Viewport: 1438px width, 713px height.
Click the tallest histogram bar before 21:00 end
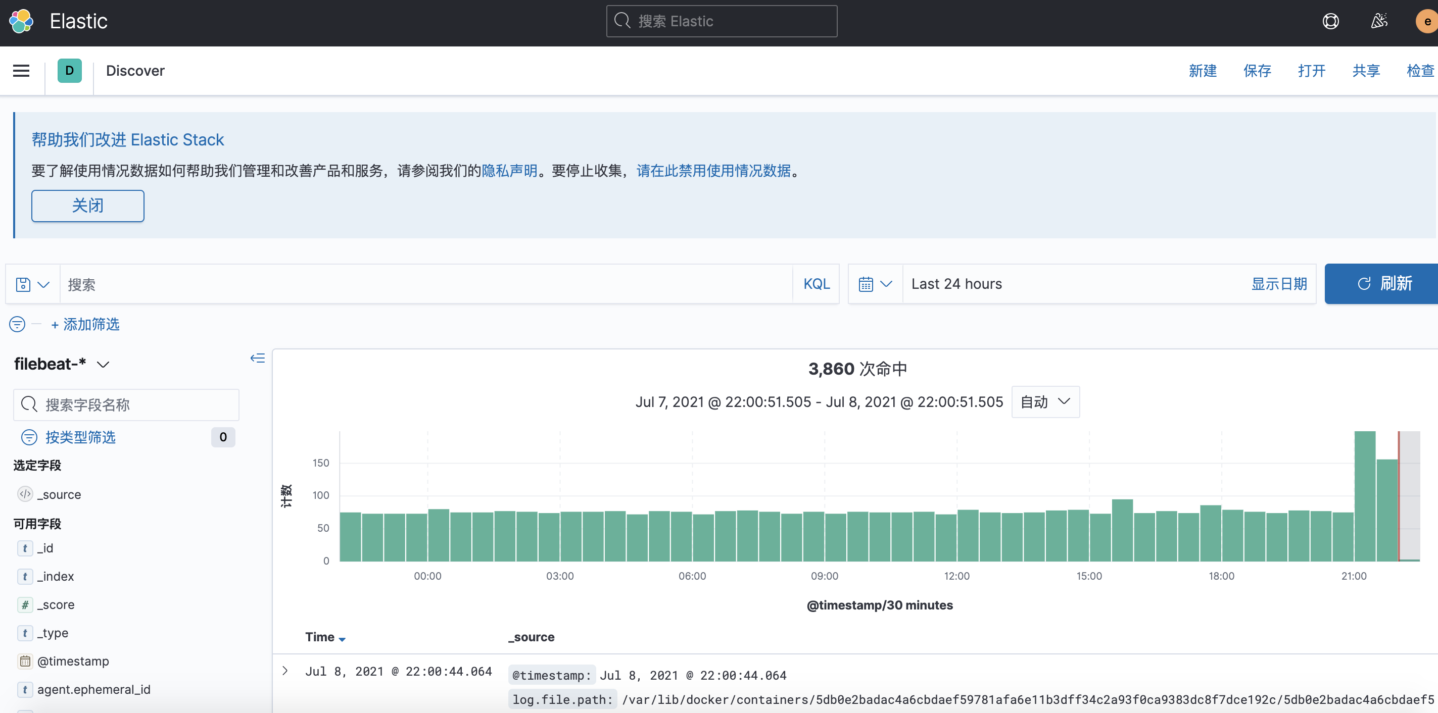1365,496
